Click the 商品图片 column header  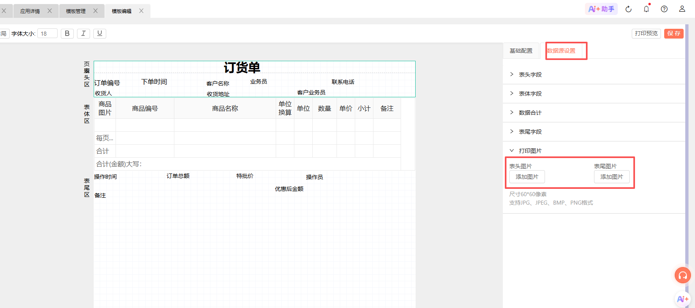(x=105, y=108)
